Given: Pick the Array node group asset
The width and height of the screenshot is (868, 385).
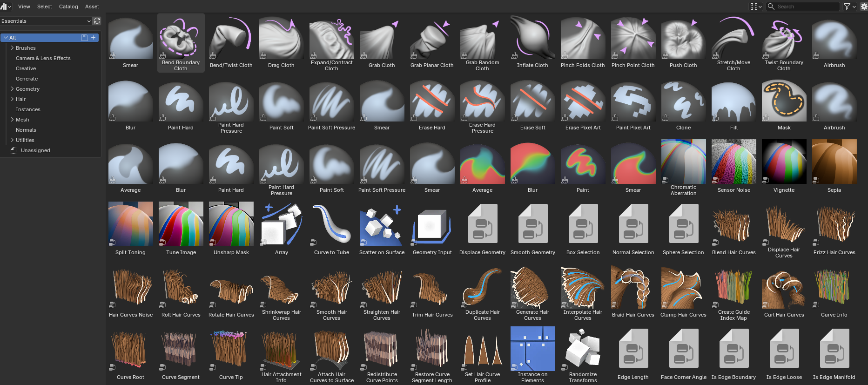Looking at the screenshot, I should (282, 230).
